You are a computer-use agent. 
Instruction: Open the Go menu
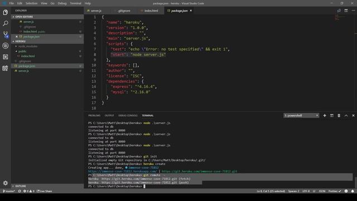52,3
